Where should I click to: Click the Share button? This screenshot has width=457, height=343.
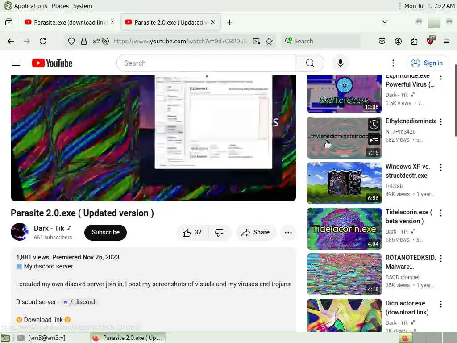255,232
